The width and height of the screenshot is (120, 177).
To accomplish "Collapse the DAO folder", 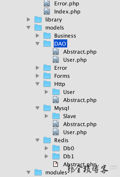I will tap(37, 44).
